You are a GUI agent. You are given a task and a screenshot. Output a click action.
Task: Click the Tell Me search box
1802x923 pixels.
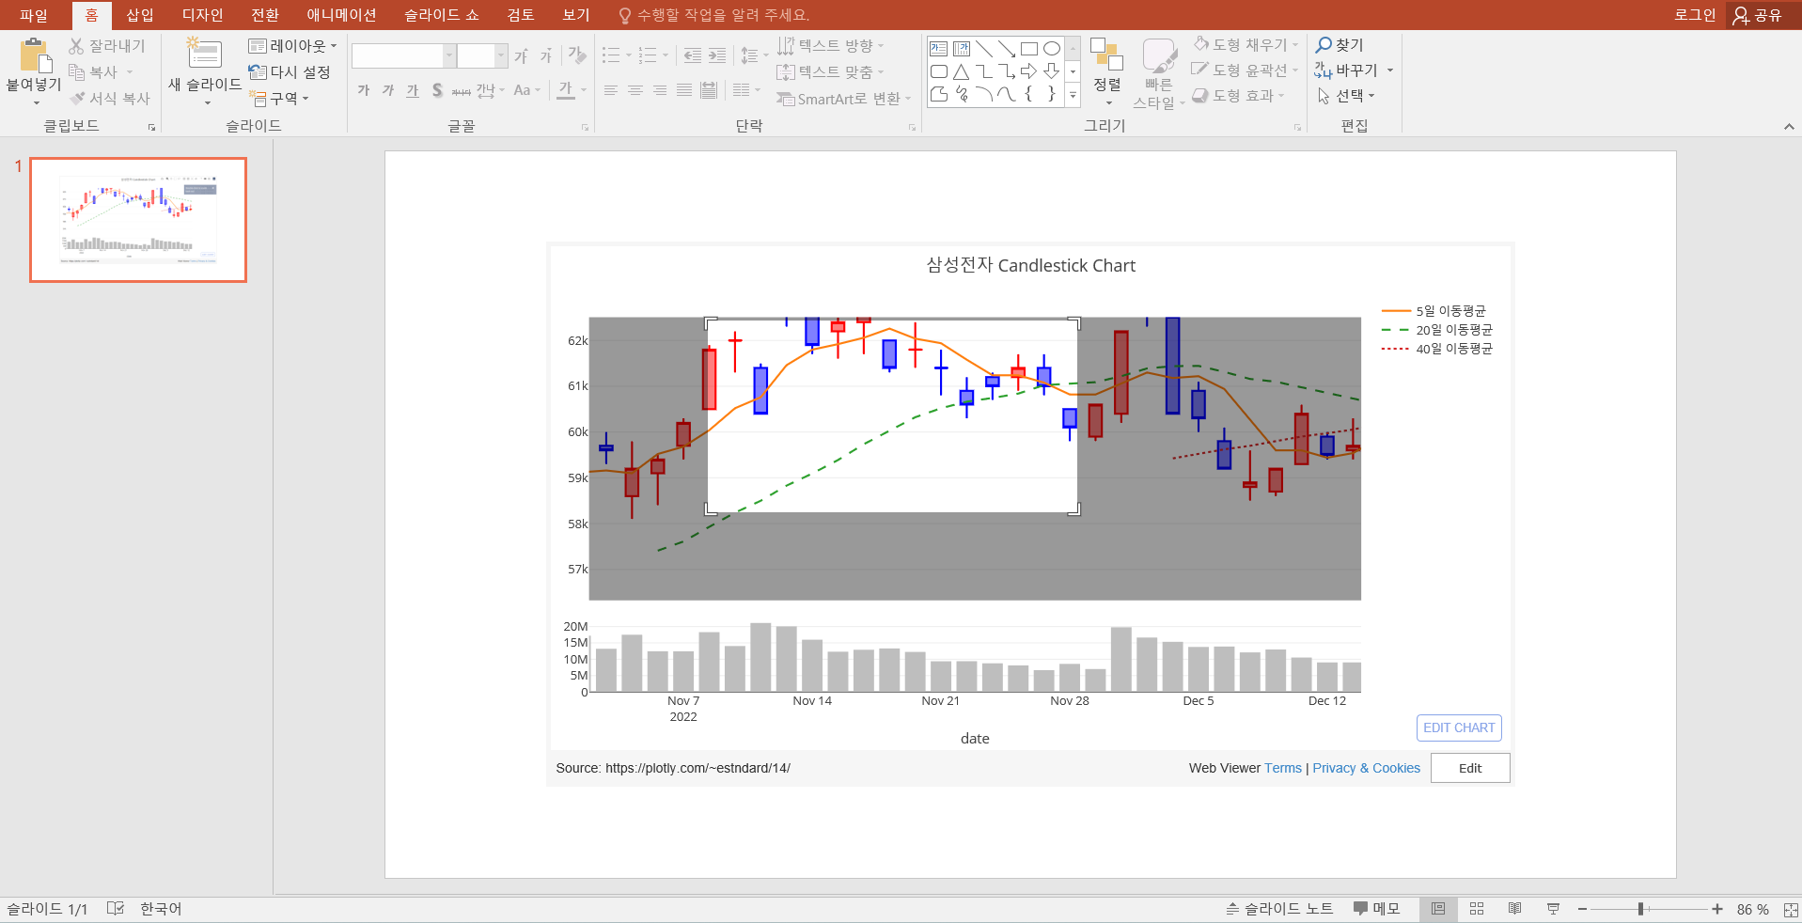714,15
